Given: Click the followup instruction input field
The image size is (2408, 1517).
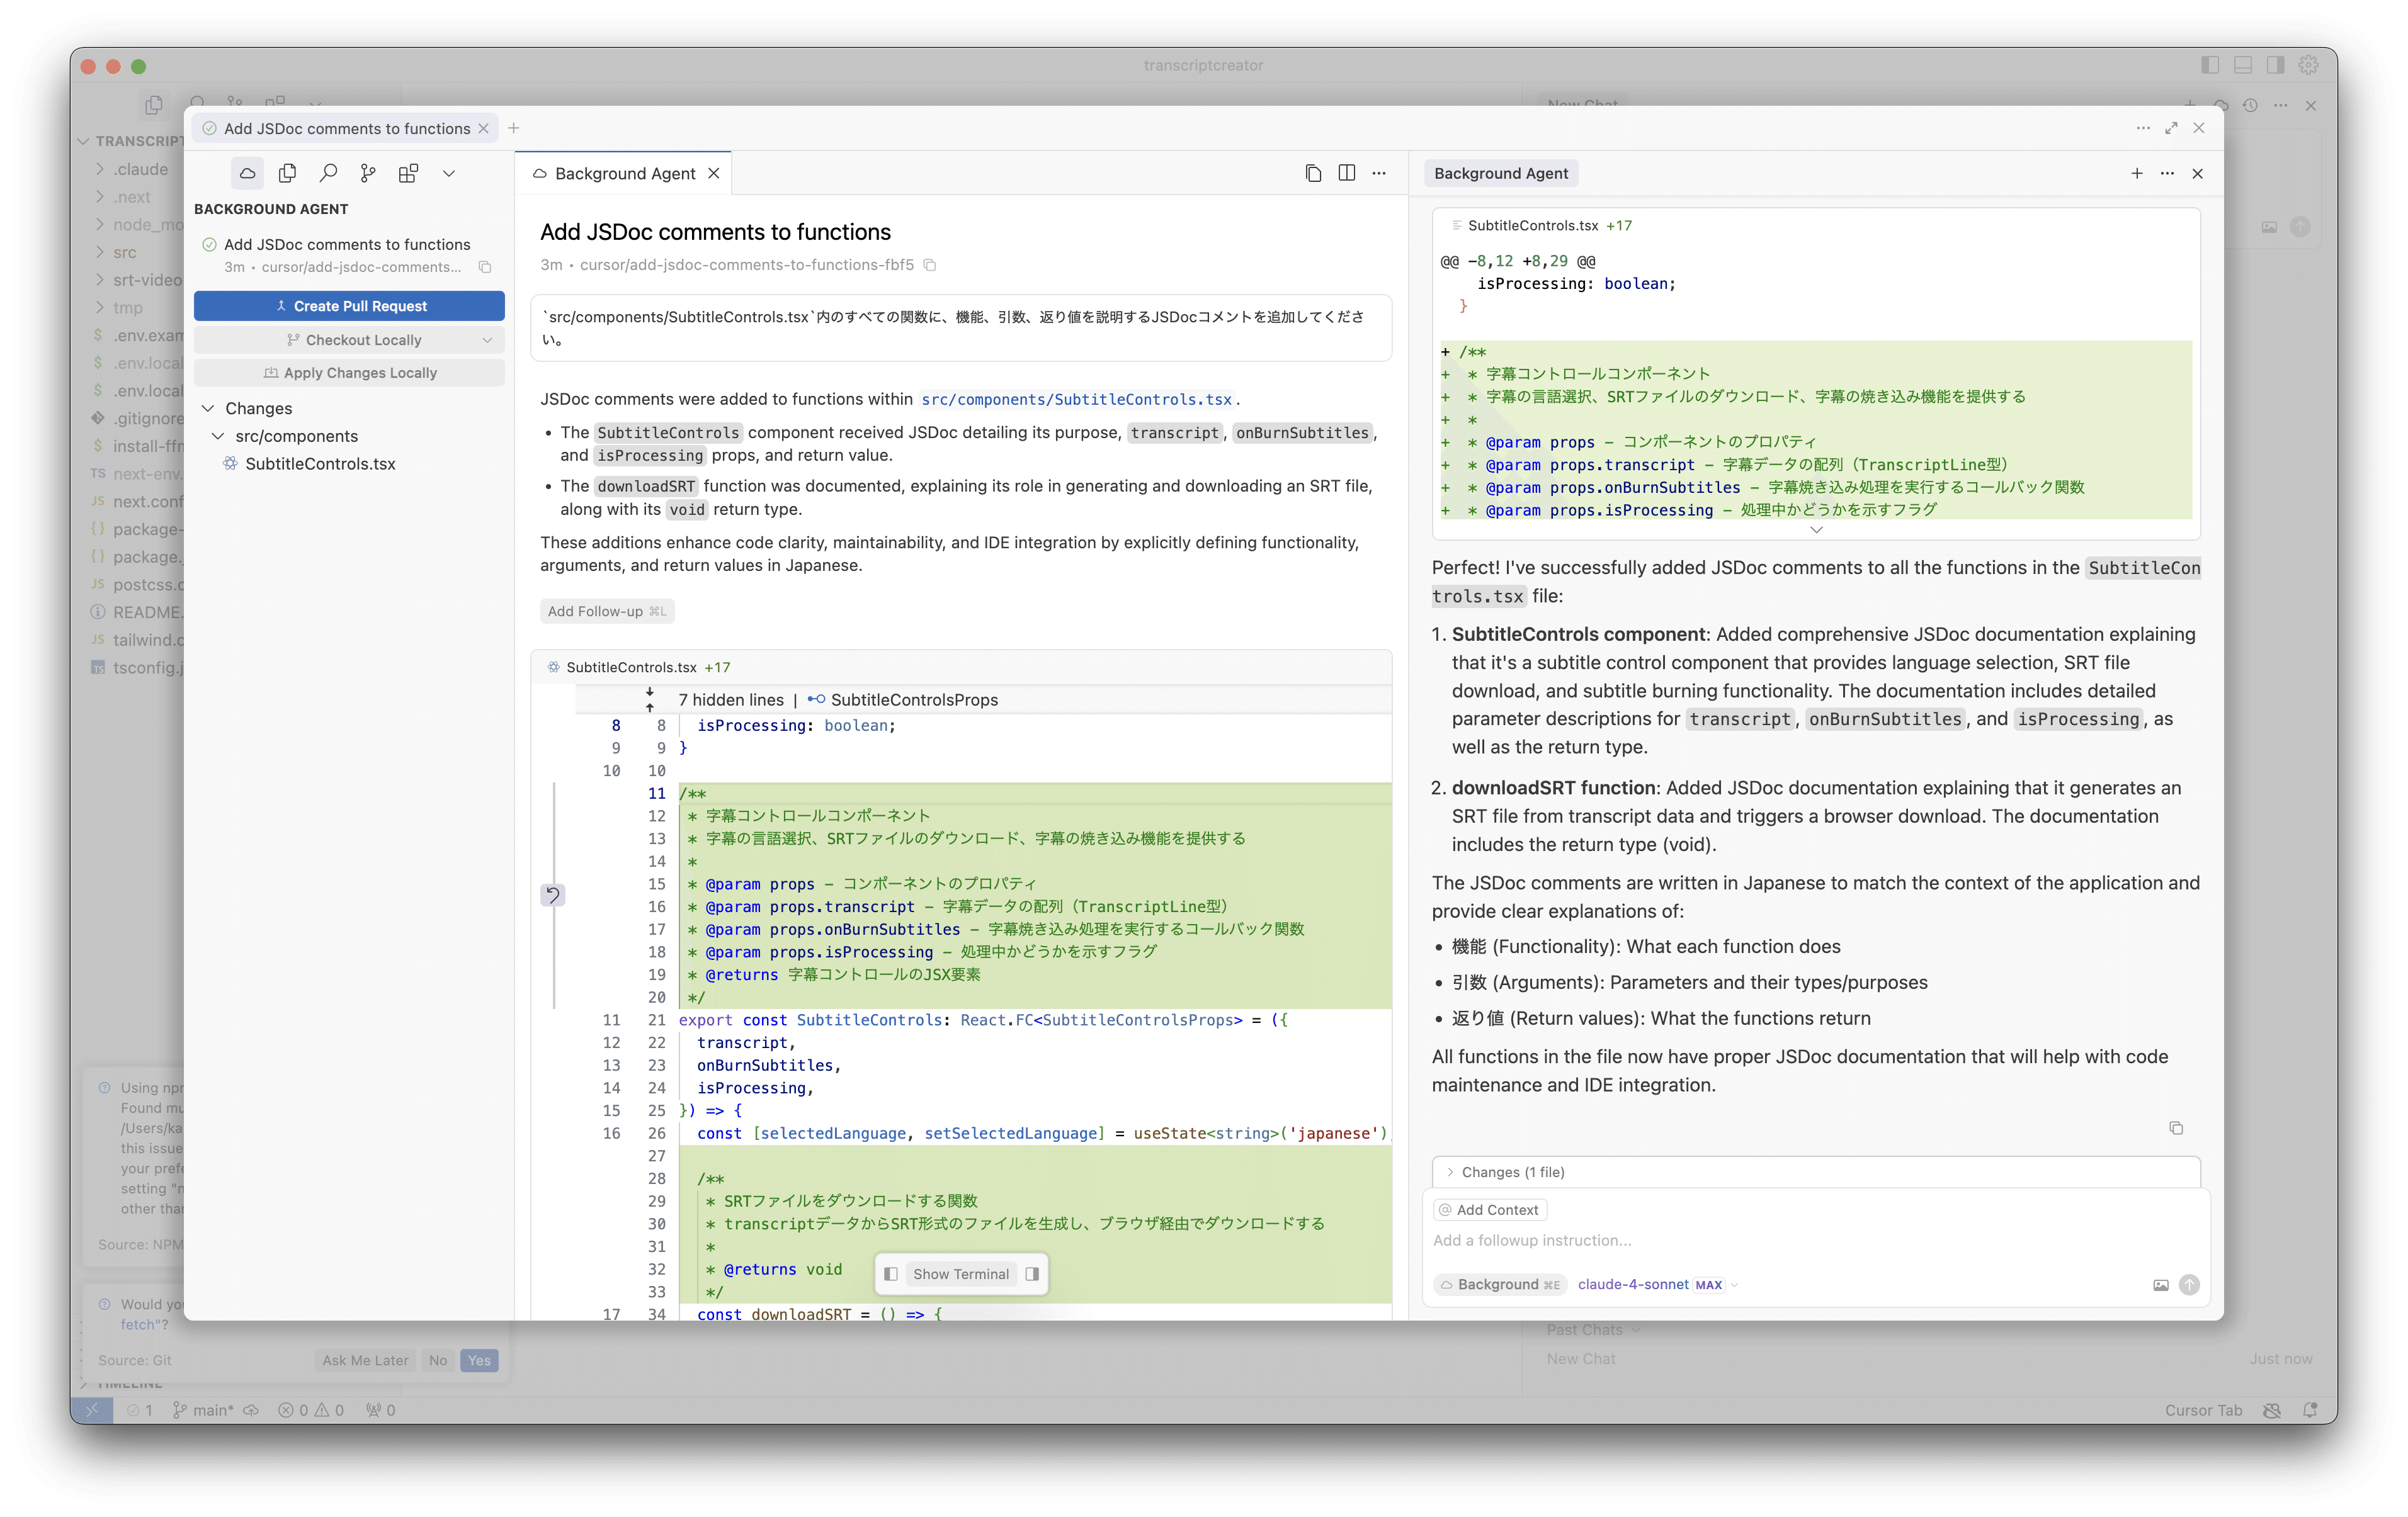Looking at the screenshot, I should (1800, 1240).
